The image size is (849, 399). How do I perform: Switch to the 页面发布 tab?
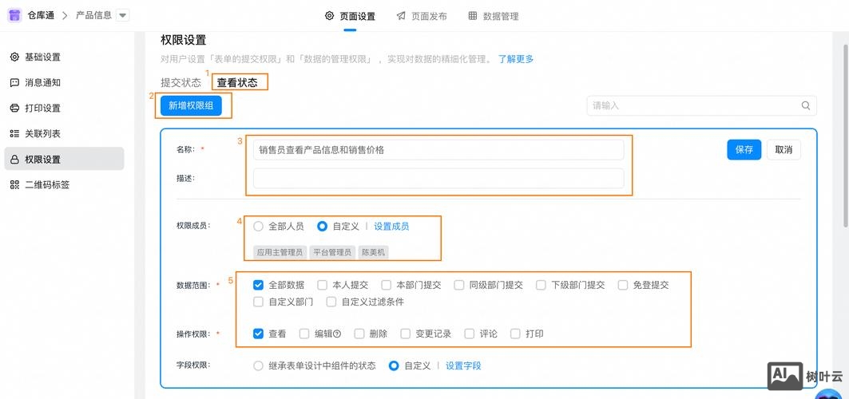click(422, 16)
